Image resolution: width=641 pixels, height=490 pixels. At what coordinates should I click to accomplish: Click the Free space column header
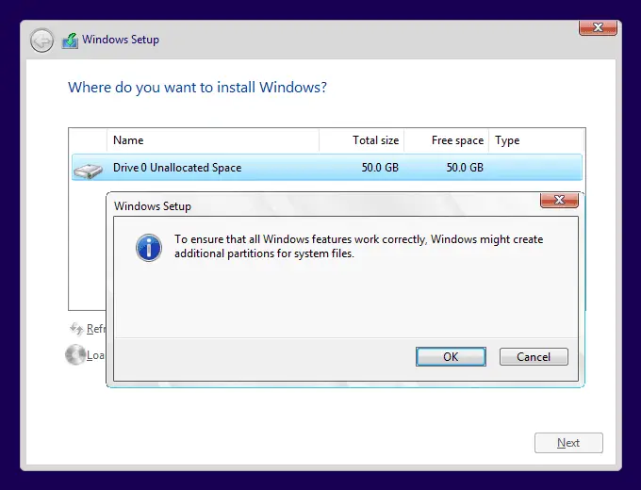click(x=446, y=140)
